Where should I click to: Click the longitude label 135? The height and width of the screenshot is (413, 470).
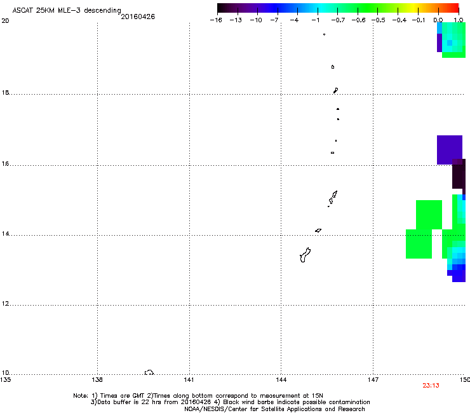coord(5,380)
